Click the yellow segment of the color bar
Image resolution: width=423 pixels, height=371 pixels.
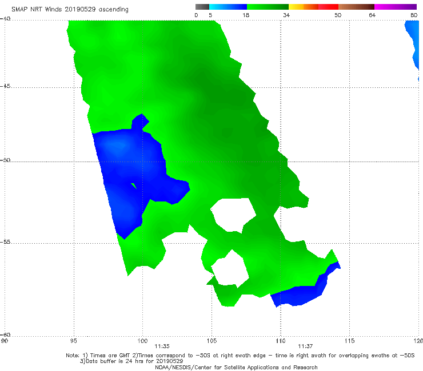coord(296,7)
